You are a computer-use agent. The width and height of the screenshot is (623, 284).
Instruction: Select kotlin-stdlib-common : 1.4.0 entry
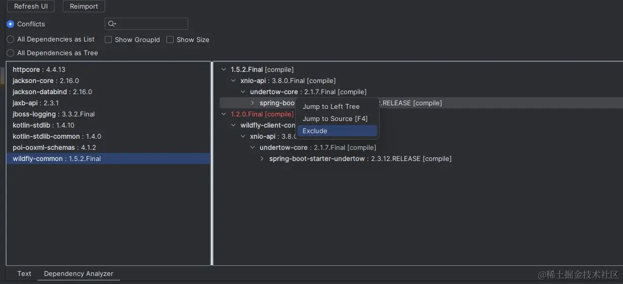[108, 136]
